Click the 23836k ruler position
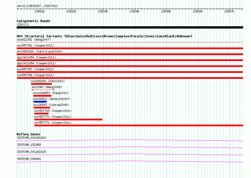 pos(198,11)
